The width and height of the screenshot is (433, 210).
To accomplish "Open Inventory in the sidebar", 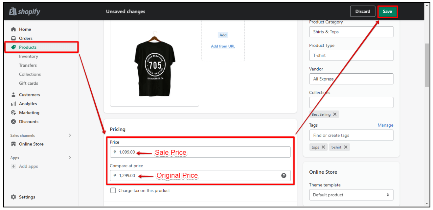I will click(29, 57).
